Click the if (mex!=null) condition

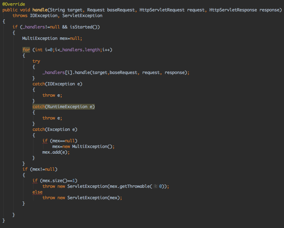point(40,169)
